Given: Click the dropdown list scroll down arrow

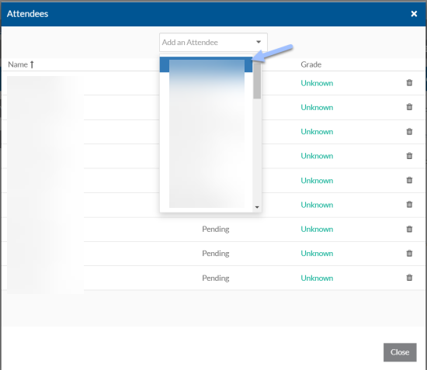Looking at the screenshot, I should pyautogui.click(x=257, y=207).
